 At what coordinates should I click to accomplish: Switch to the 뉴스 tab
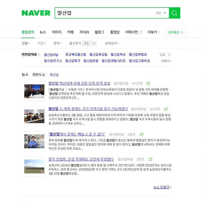[43, 32]
